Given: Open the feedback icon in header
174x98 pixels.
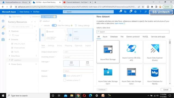Looking at the screenshot, I should 145,12.
